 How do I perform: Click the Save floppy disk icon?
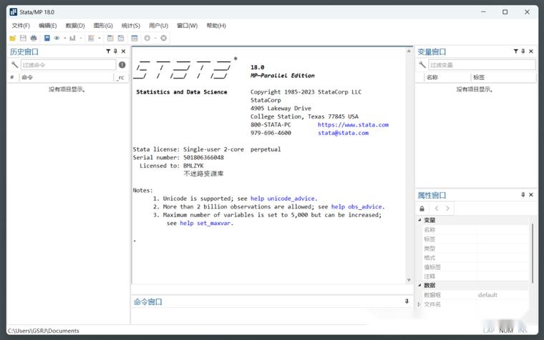(x=23, y=38)
